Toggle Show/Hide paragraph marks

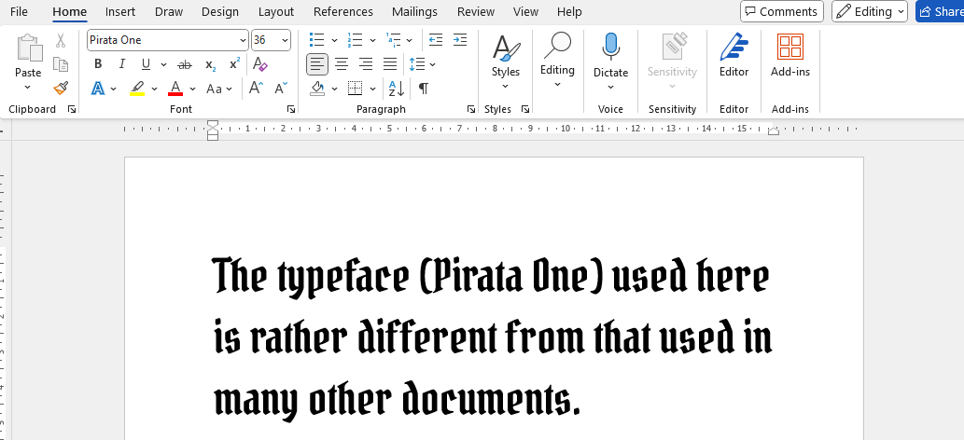click(x=424, y=89)
